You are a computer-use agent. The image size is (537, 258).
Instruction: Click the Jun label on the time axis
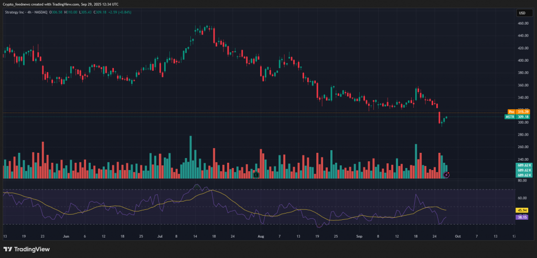(66, 237)
